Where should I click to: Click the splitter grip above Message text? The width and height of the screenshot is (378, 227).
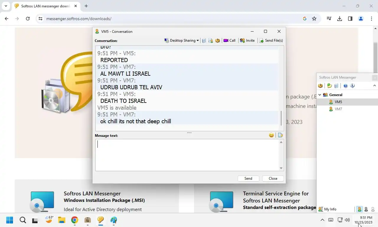189,133
